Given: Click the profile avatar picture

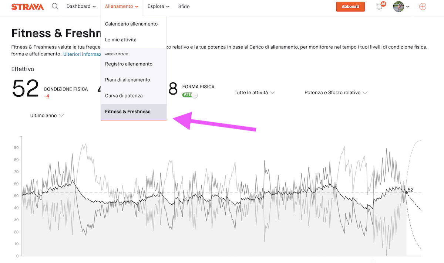Looking at the screenshot, I should pos(398,6).
